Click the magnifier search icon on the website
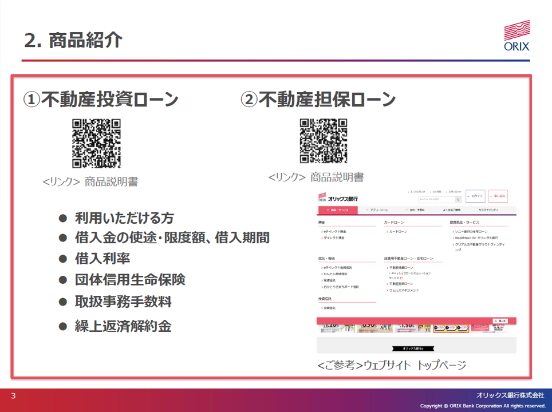The image size is (552, 412). 458,200
